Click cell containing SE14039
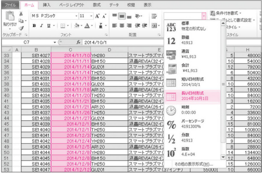Screen dimensions: 262x173 point(36,124)
